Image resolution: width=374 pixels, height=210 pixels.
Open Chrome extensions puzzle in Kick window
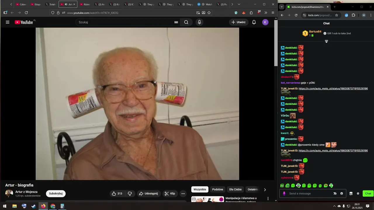click(x=353, y=15)
